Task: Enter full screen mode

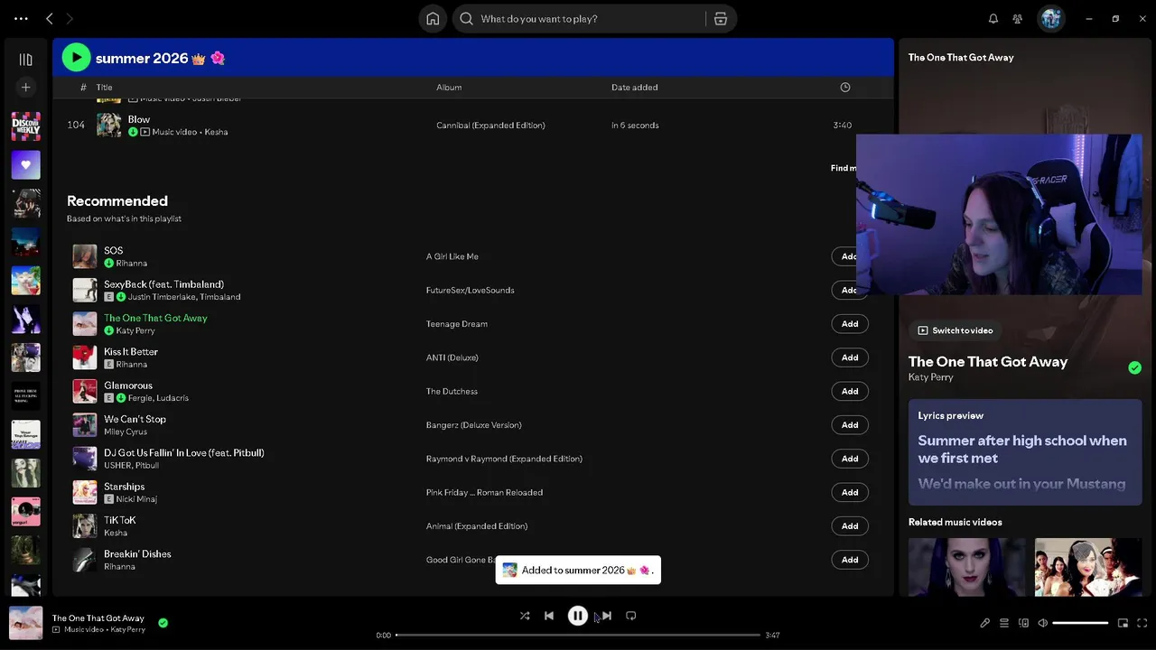Action: tap(1142, 623)
